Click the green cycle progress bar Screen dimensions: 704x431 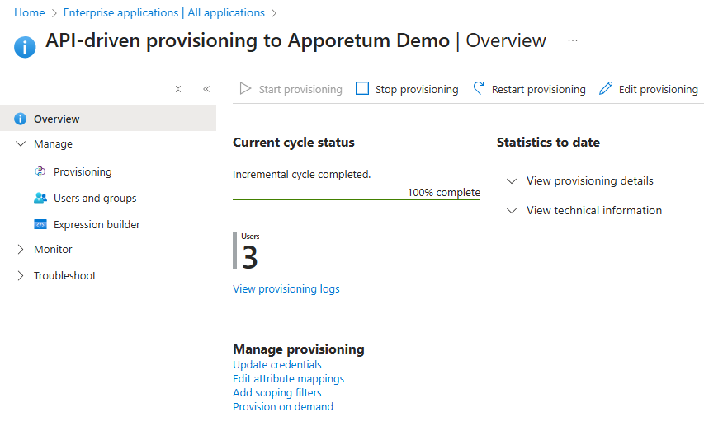point(357,199)
